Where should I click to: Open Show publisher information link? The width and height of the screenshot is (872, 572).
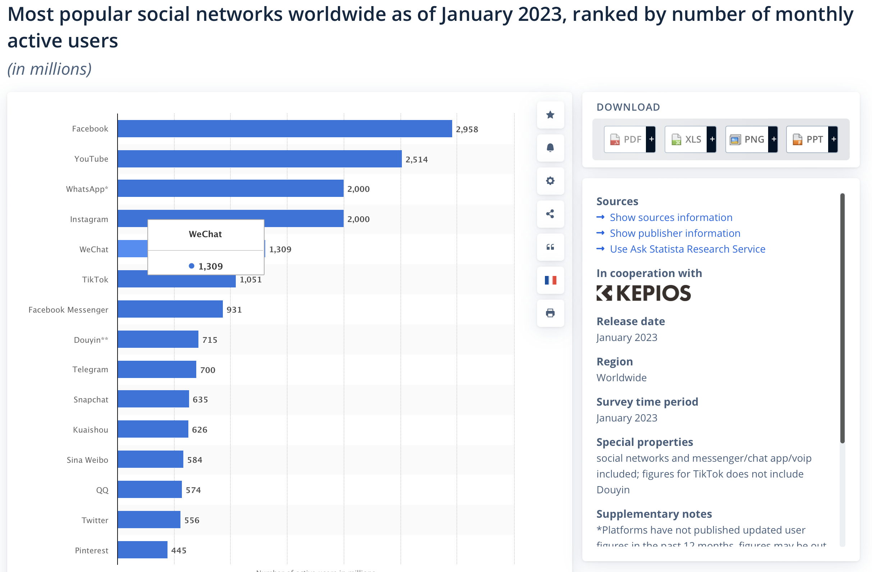(x=675, y=233)
